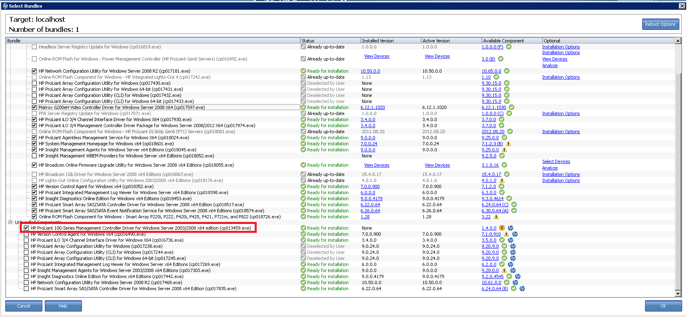Viewport: 687px width, 318px height.
Task: Click the Installed Version column header
Action: pos(391,41)
